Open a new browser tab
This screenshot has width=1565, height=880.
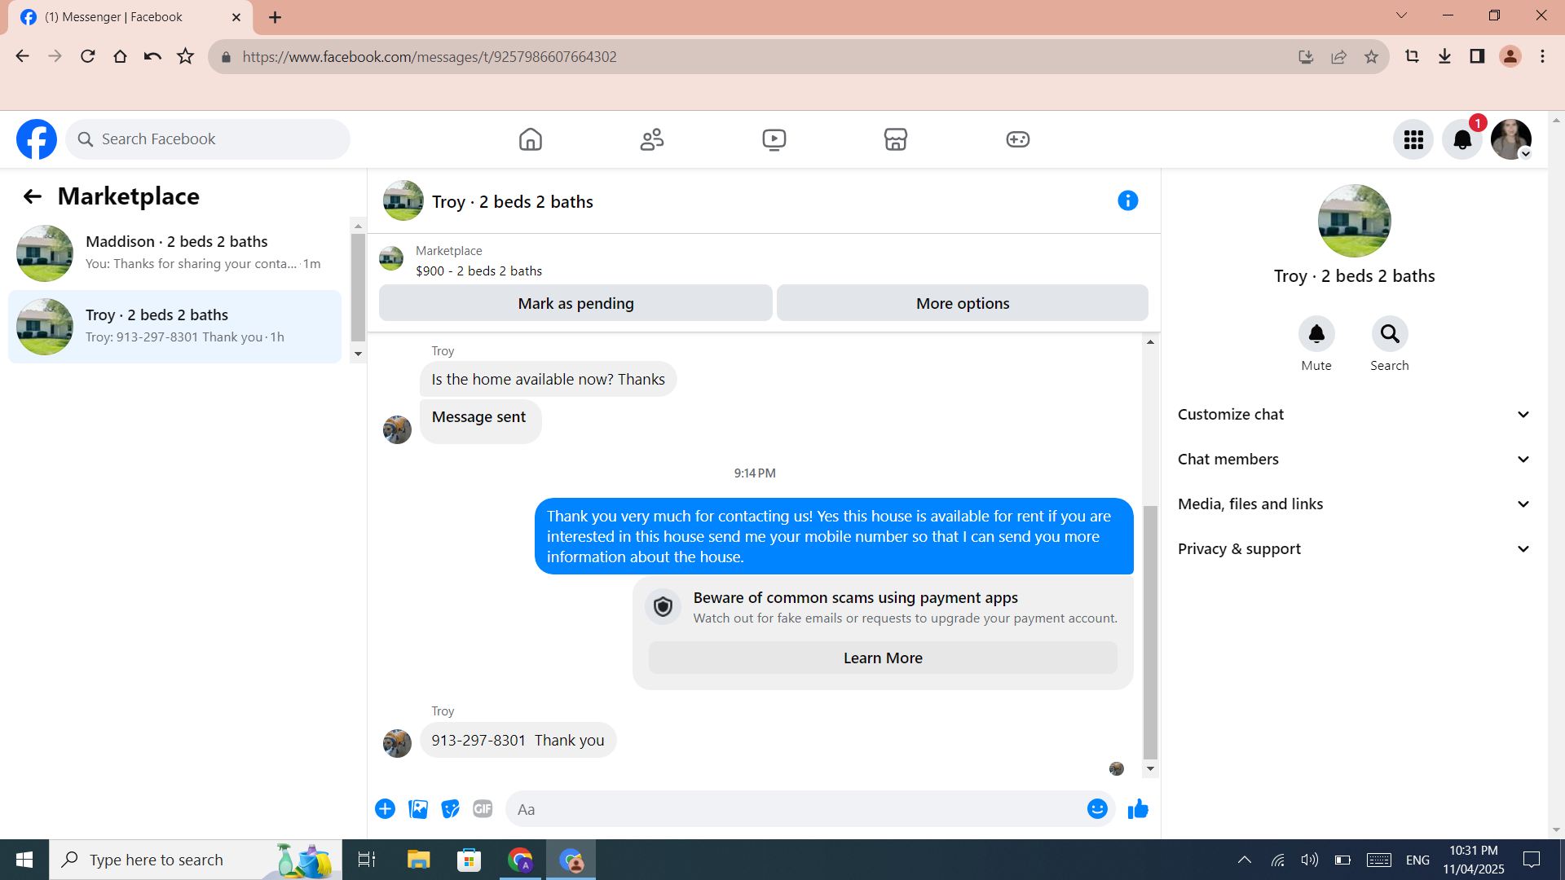point(276,17)
